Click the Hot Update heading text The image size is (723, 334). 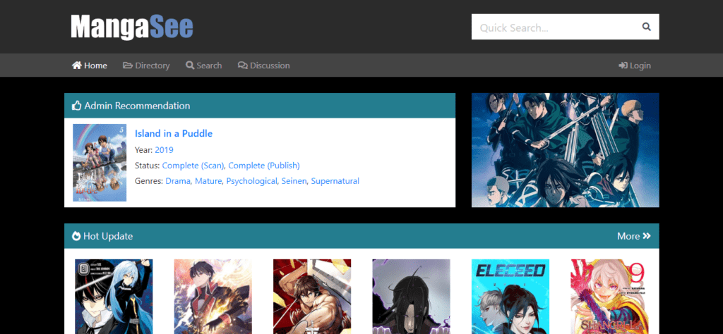pyautogui.click(x=108, y=236)
